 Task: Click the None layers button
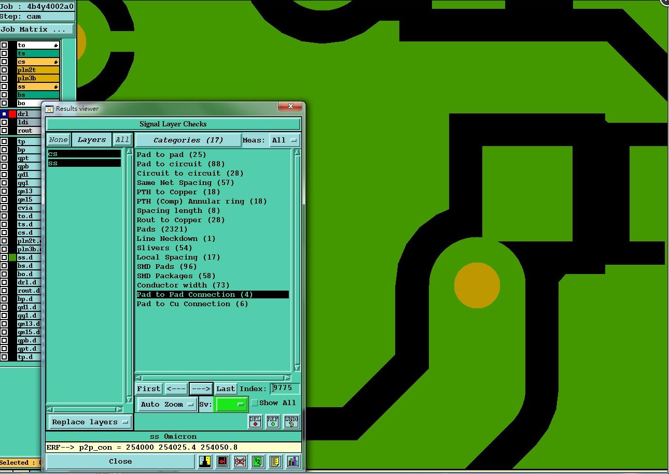pos(59,139)
